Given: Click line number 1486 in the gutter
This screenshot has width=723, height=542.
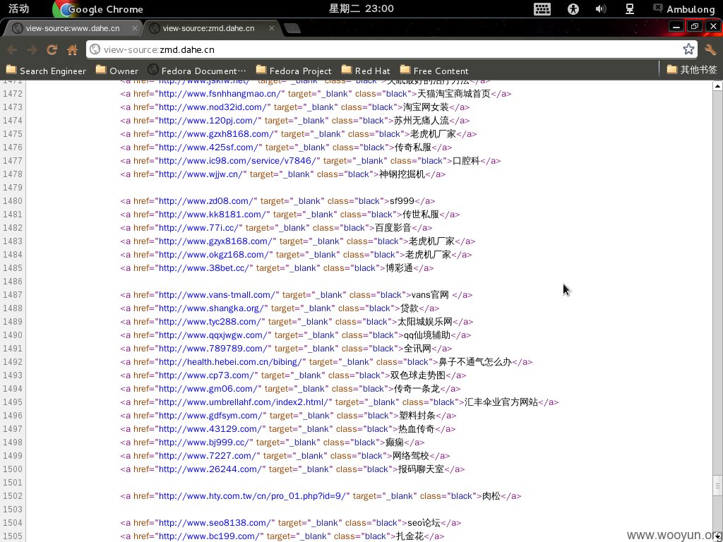Looking at the screenshot, I should pos(13,281).
